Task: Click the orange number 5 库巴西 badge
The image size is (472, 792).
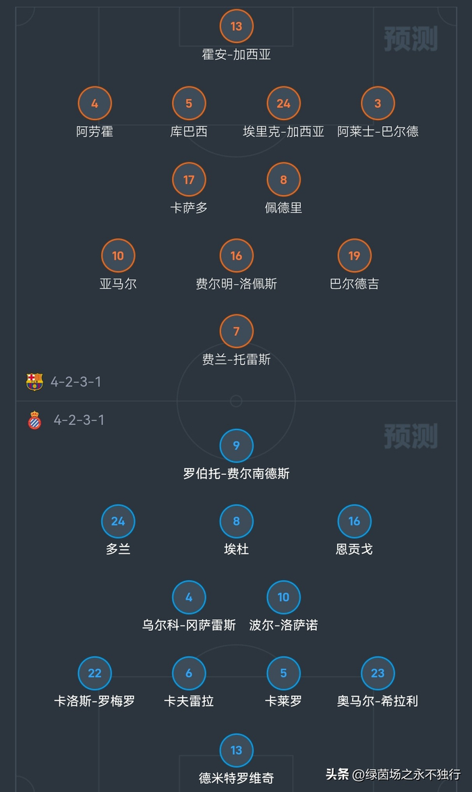Action: pyautogui.click(x=189, y=103)
